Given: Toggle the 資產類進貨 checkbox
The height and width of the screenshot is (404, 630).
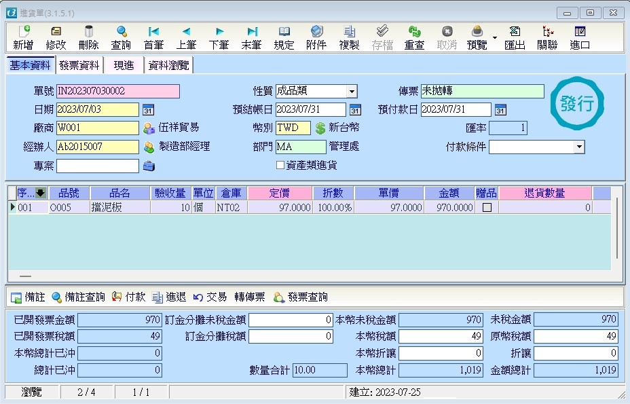Looking at the screenshot, I should pos(280,165).
